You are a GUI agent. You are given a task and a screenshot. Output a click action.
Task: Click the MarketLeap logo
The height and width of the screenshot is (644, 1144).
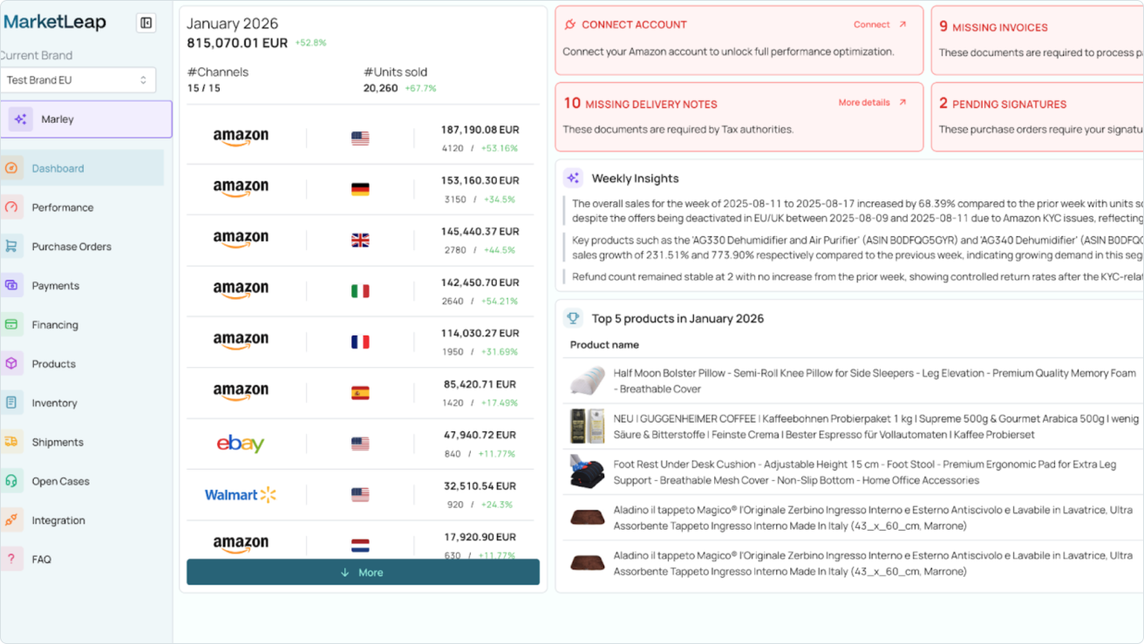(x=55, y=23)
